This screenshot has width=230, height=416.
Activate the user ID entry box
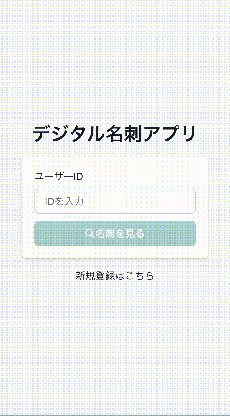click(x=115, y=201)
